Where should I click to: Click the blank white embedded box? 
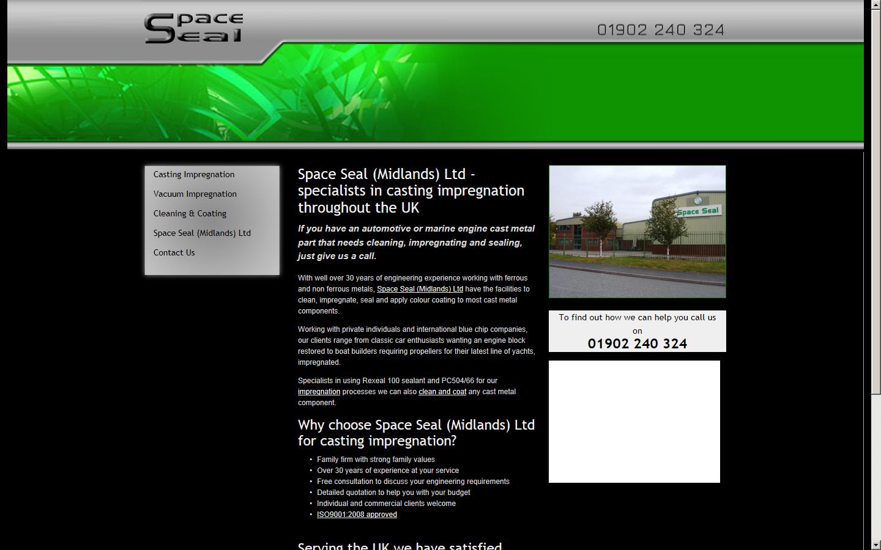634,422
